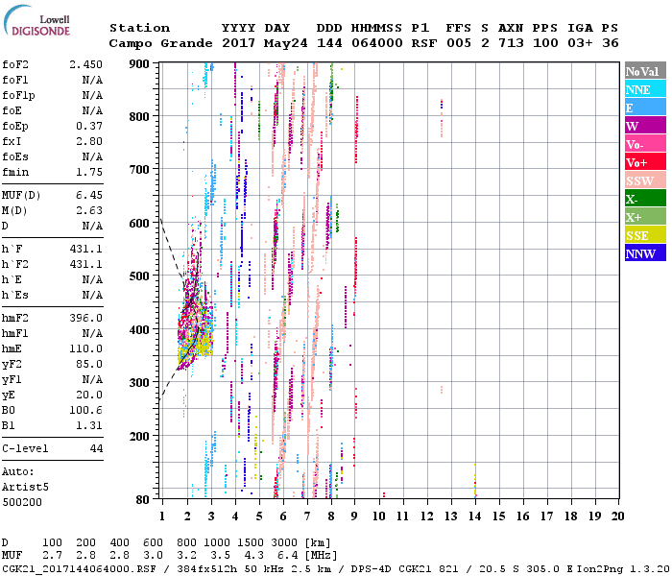Click the B0 value 100.6
The width and height of the screenshot is (672, 576).
(x=86, y=410)
